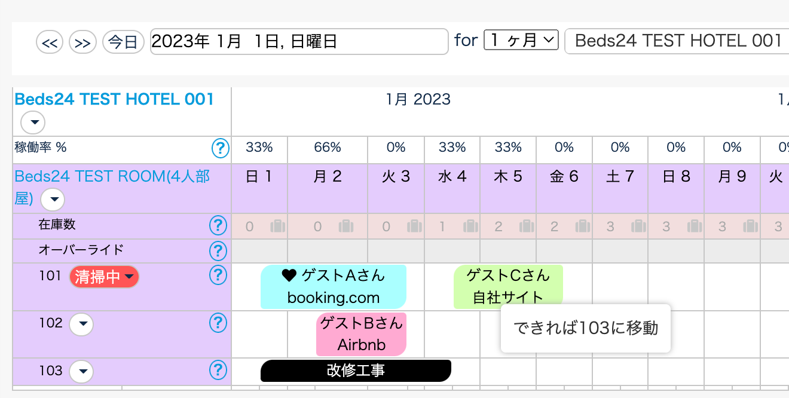Click the date field showing 2023年 1月 1日
Image resolution: width=789 pixels, height=398 pixels.
coord(298,41)
